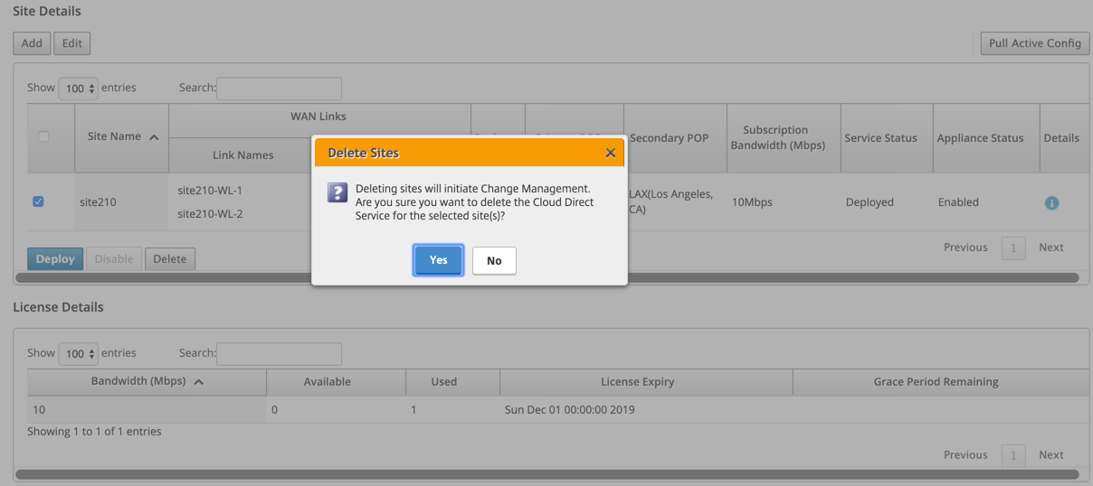Go to Next page in License Details
This screenshot has width=1093, height=486.
pos(1051,455)
